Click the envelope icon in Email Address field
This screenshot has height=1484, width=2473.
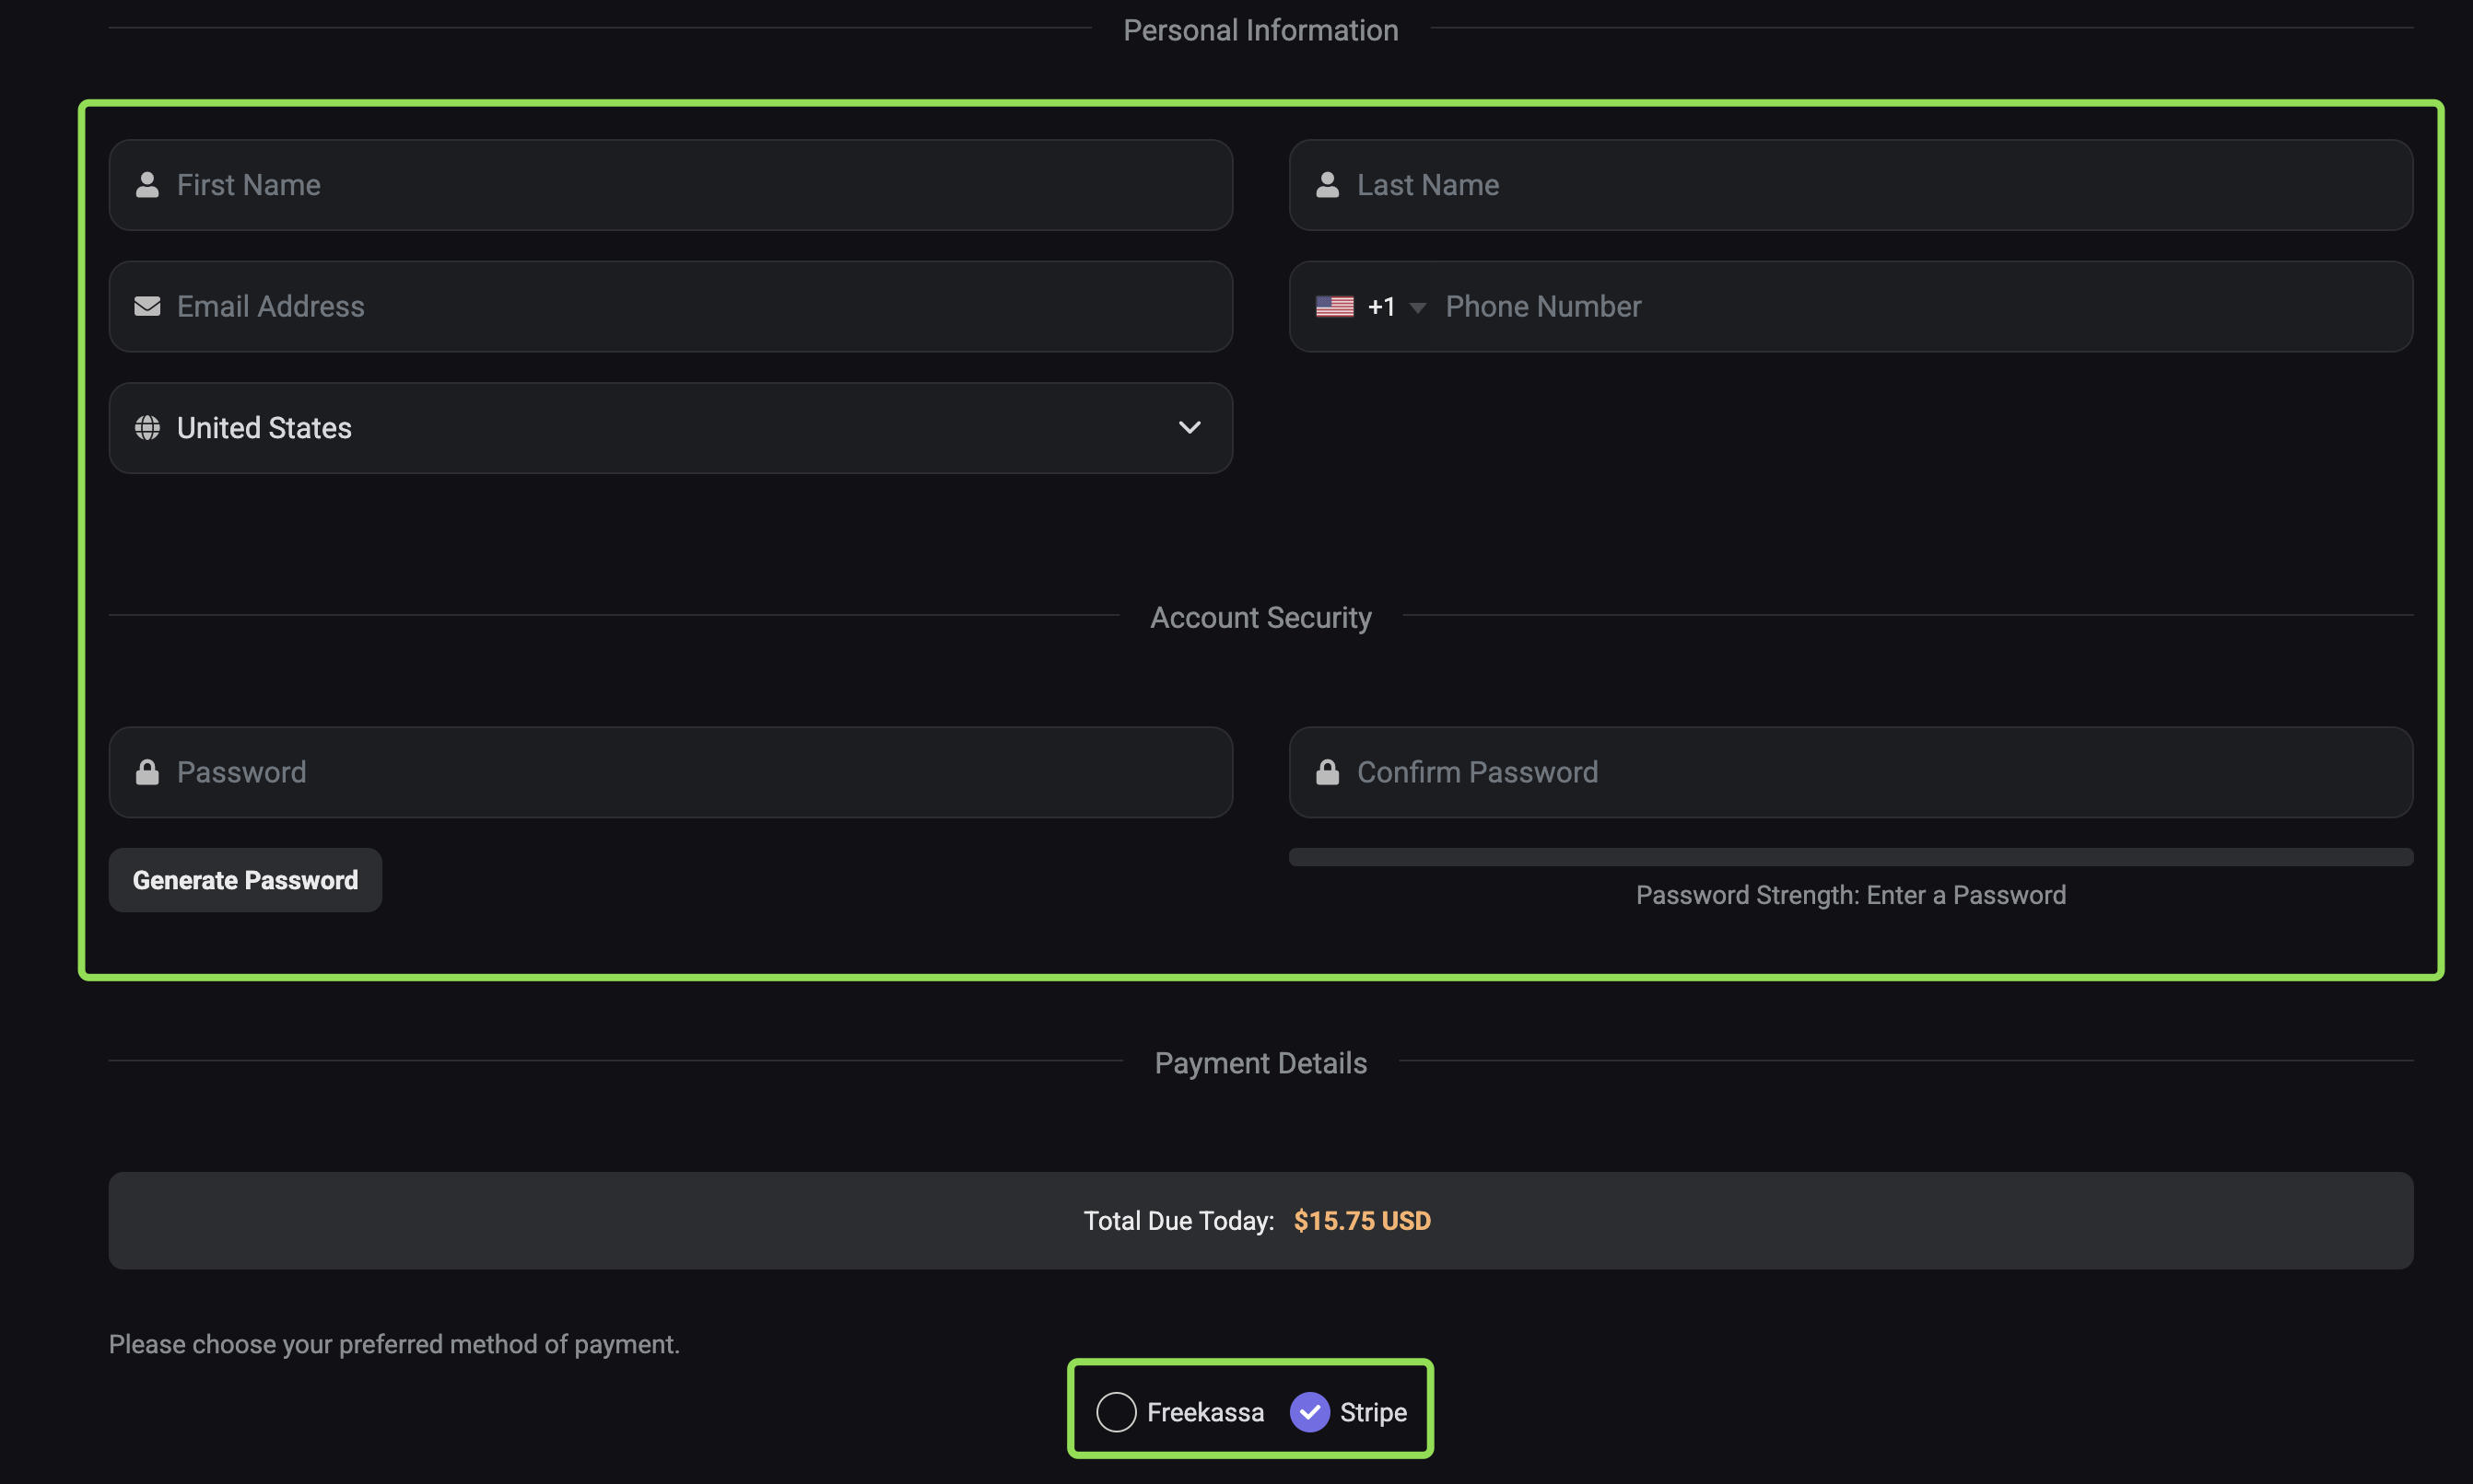click(x=147, y=306)
